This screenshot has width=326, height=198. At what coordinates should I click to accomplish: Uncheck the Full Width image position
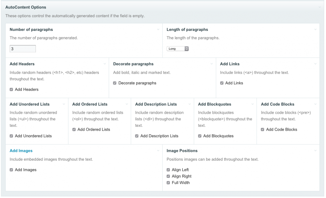pyautogui.click(x=168, y=183)
